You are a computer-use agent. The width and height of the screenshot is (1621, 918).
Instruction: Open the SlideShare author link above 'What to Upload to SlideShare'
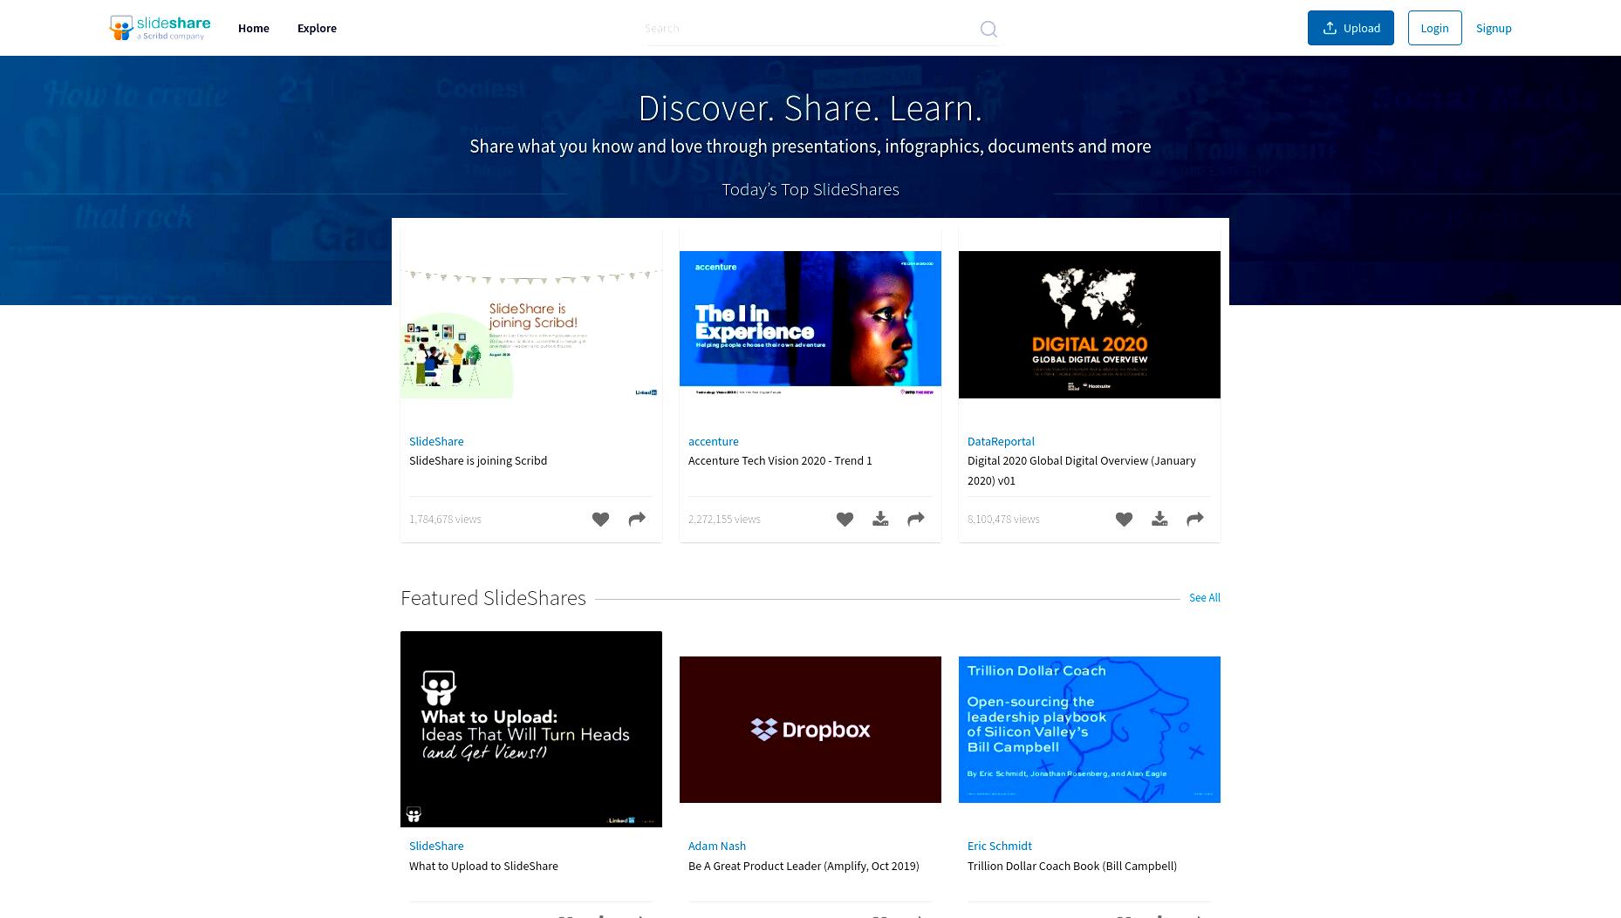pos(436,846)
